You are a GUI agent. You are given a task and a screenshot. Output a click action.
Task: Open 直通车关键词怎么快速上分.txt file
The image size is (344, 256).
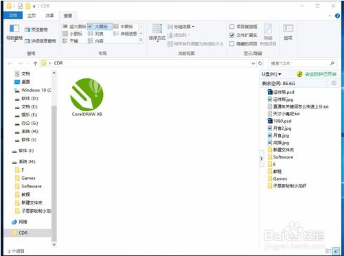coord(298,106)
